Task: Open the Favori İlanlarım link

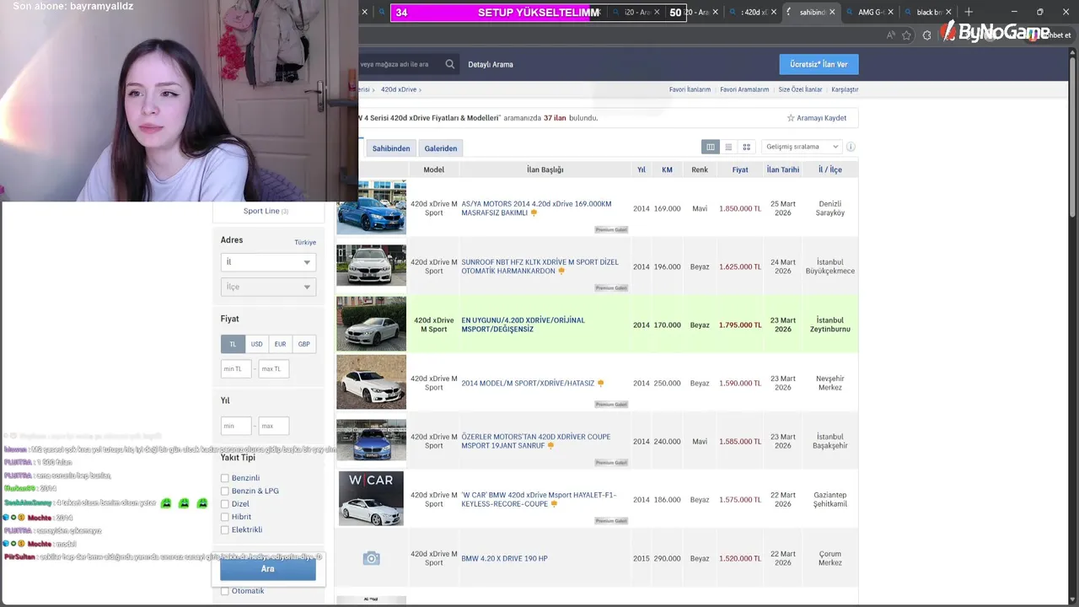Action: pos(690,89)
